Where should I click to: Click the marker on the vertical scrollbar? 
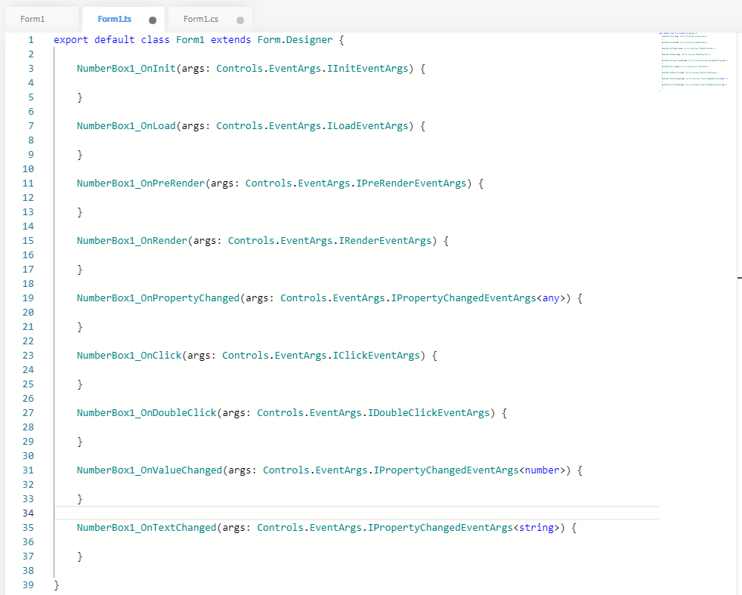point(739,279)
